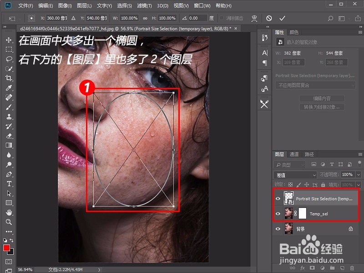Select the Move tool
This screenshot has width=364, height=273.
[x=9, y=40]
